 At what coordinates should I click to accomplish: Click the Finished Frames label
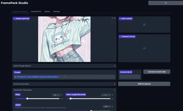(x=127, y=36)
